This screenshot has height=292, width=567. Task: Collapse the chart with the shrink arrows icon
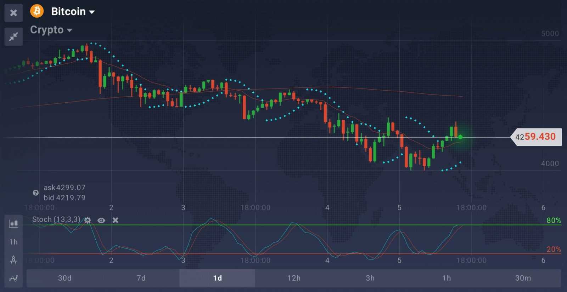pos(13,36)
